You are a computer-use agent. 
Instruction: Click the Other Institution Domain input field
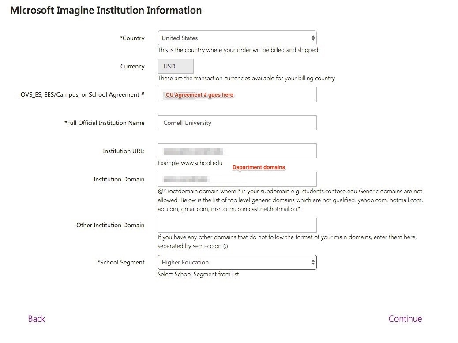click(237, 225)
